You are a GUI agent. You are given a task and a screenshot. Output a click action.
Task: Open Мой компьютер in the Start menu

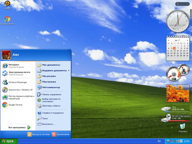pyautogui.click(x=51, y=87)
